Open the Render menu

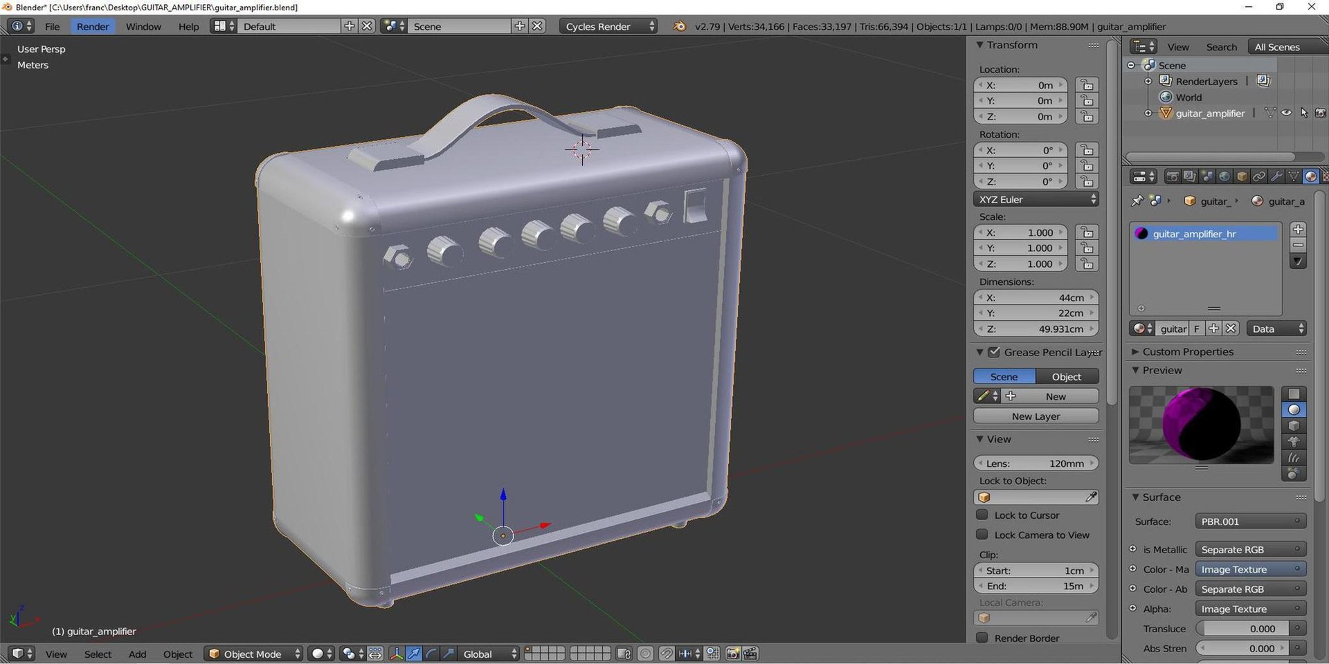tap(93, 26)
